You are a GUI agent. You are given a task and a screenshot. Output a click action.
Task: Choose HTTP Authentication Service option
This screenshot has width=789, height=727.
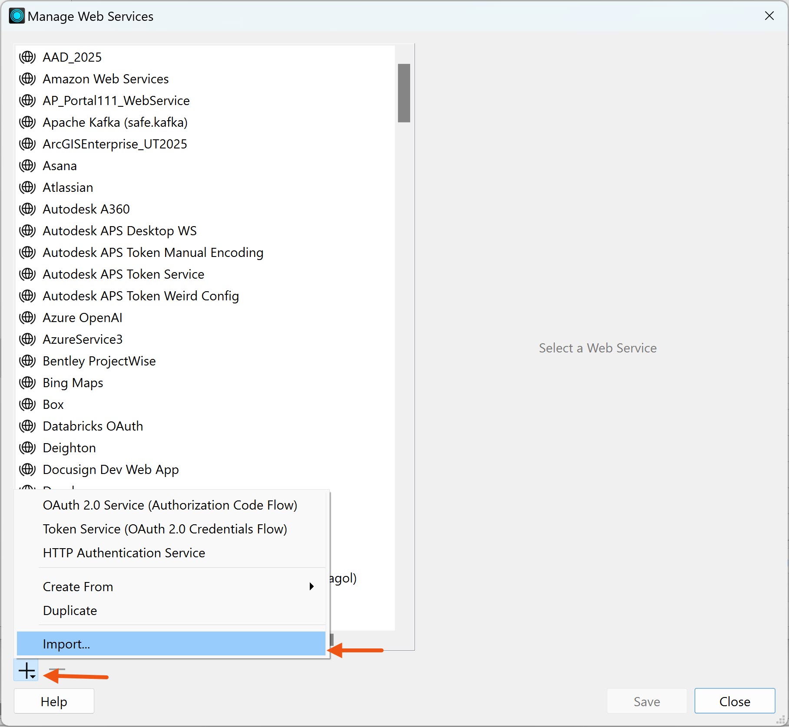click(124, 553)
